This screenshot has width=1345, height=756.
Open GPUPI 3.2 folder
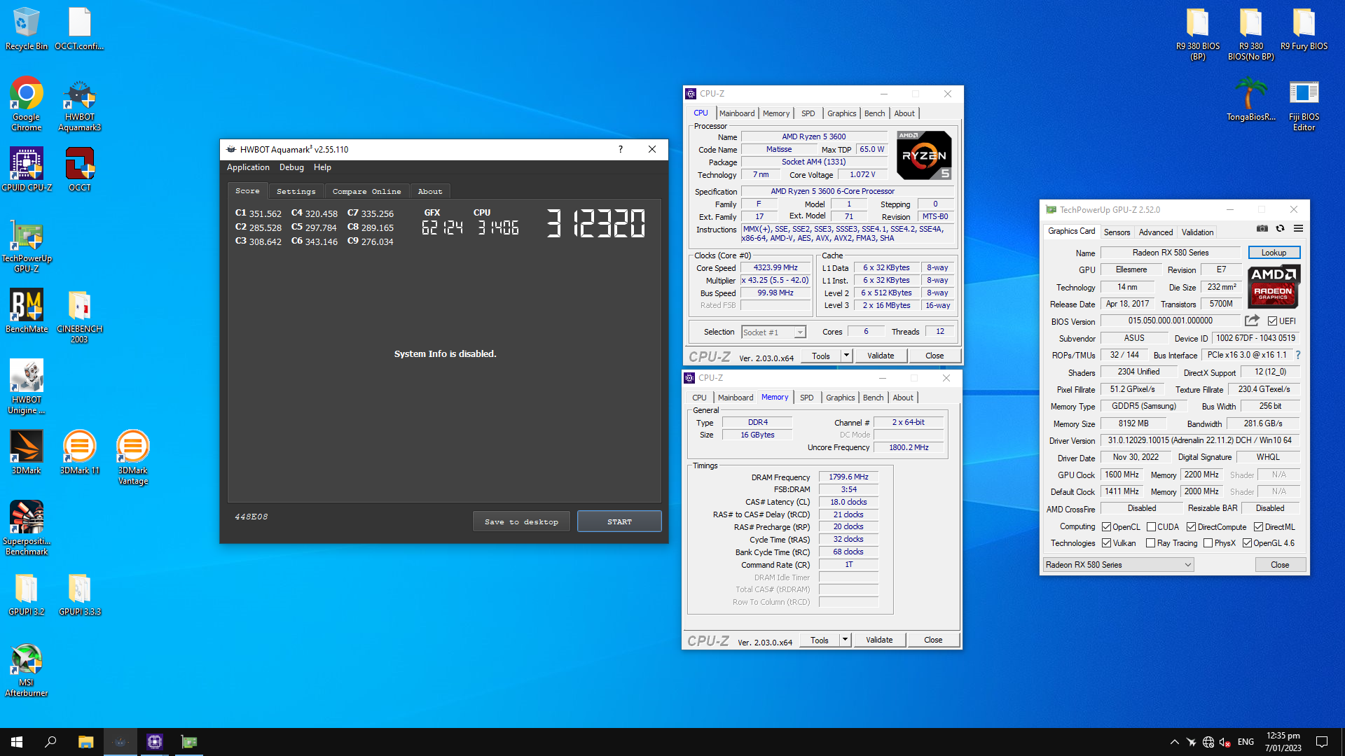(27, 594)
